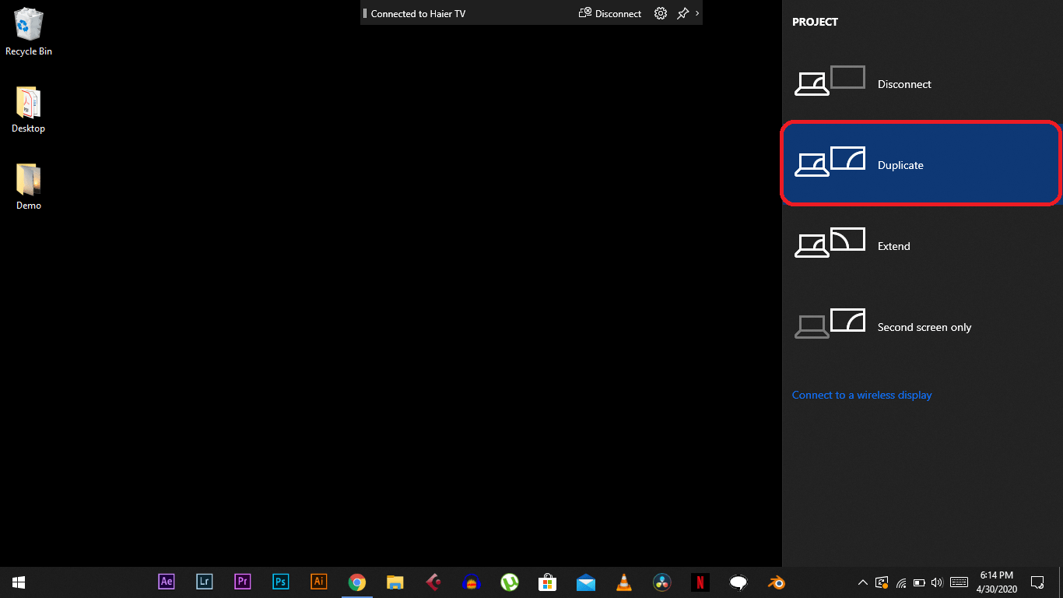Expand the chevron on the cast bar
The image size is (1063, 598).
point(696,13)
